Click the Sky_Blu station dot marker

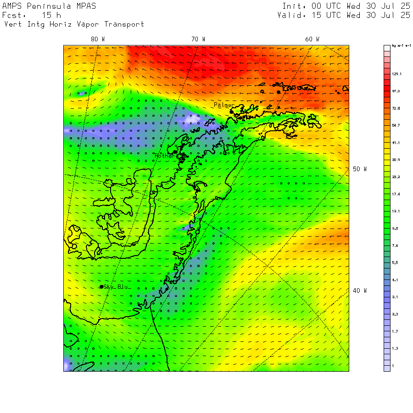(x=101, y=287)
